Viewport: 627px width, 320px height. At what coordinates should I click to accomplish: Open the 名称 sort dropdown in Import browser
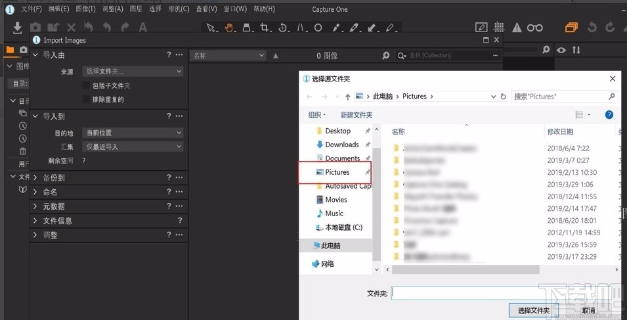(228, 56)
